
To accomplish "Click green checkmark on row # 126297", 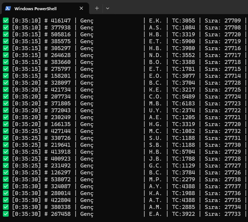I will 6,172.
